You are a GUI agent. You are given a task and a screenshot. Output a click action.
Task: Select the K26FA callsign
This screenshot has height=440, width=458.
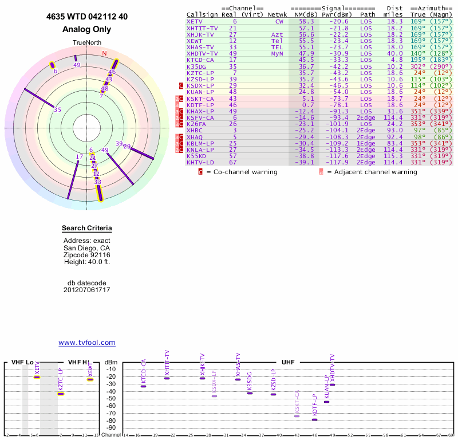[196, 124]
